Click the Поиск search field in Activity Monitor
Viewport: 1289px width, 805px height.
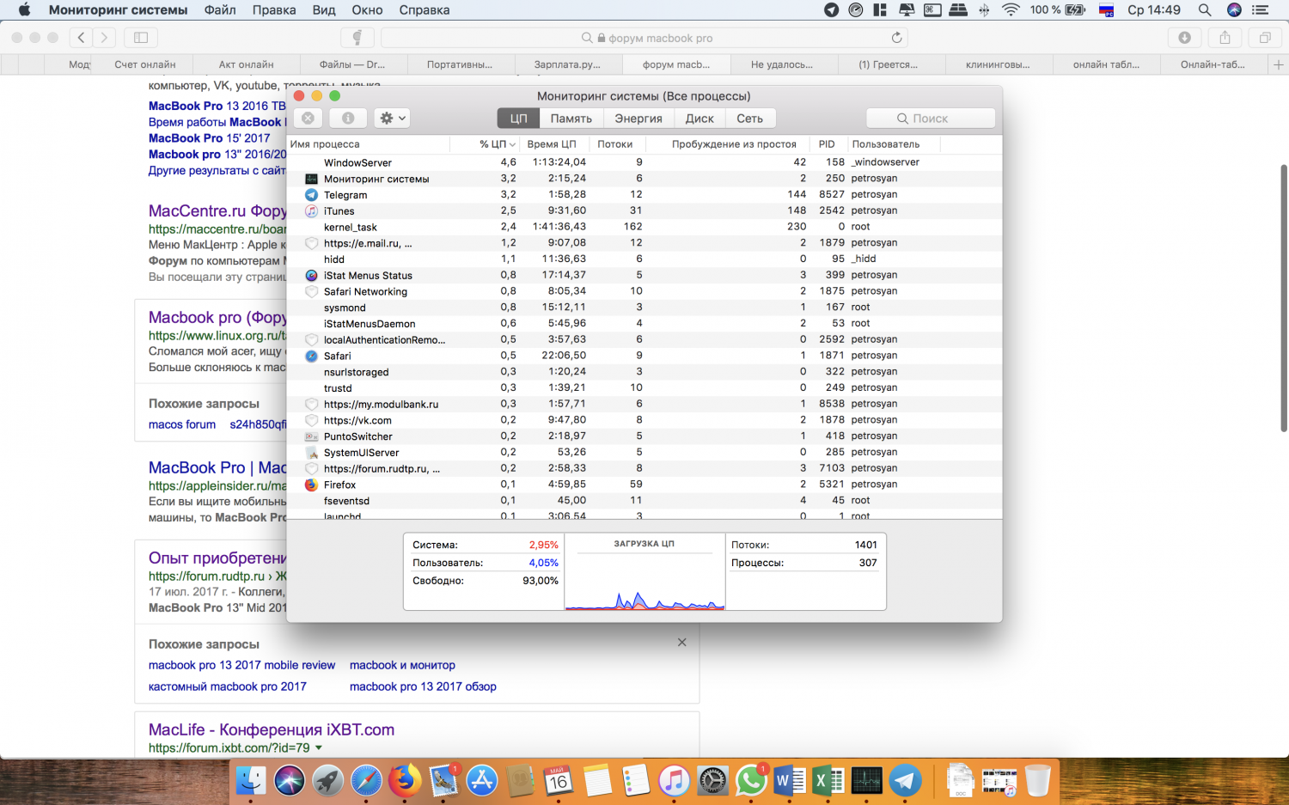click(x=931, y=119)
